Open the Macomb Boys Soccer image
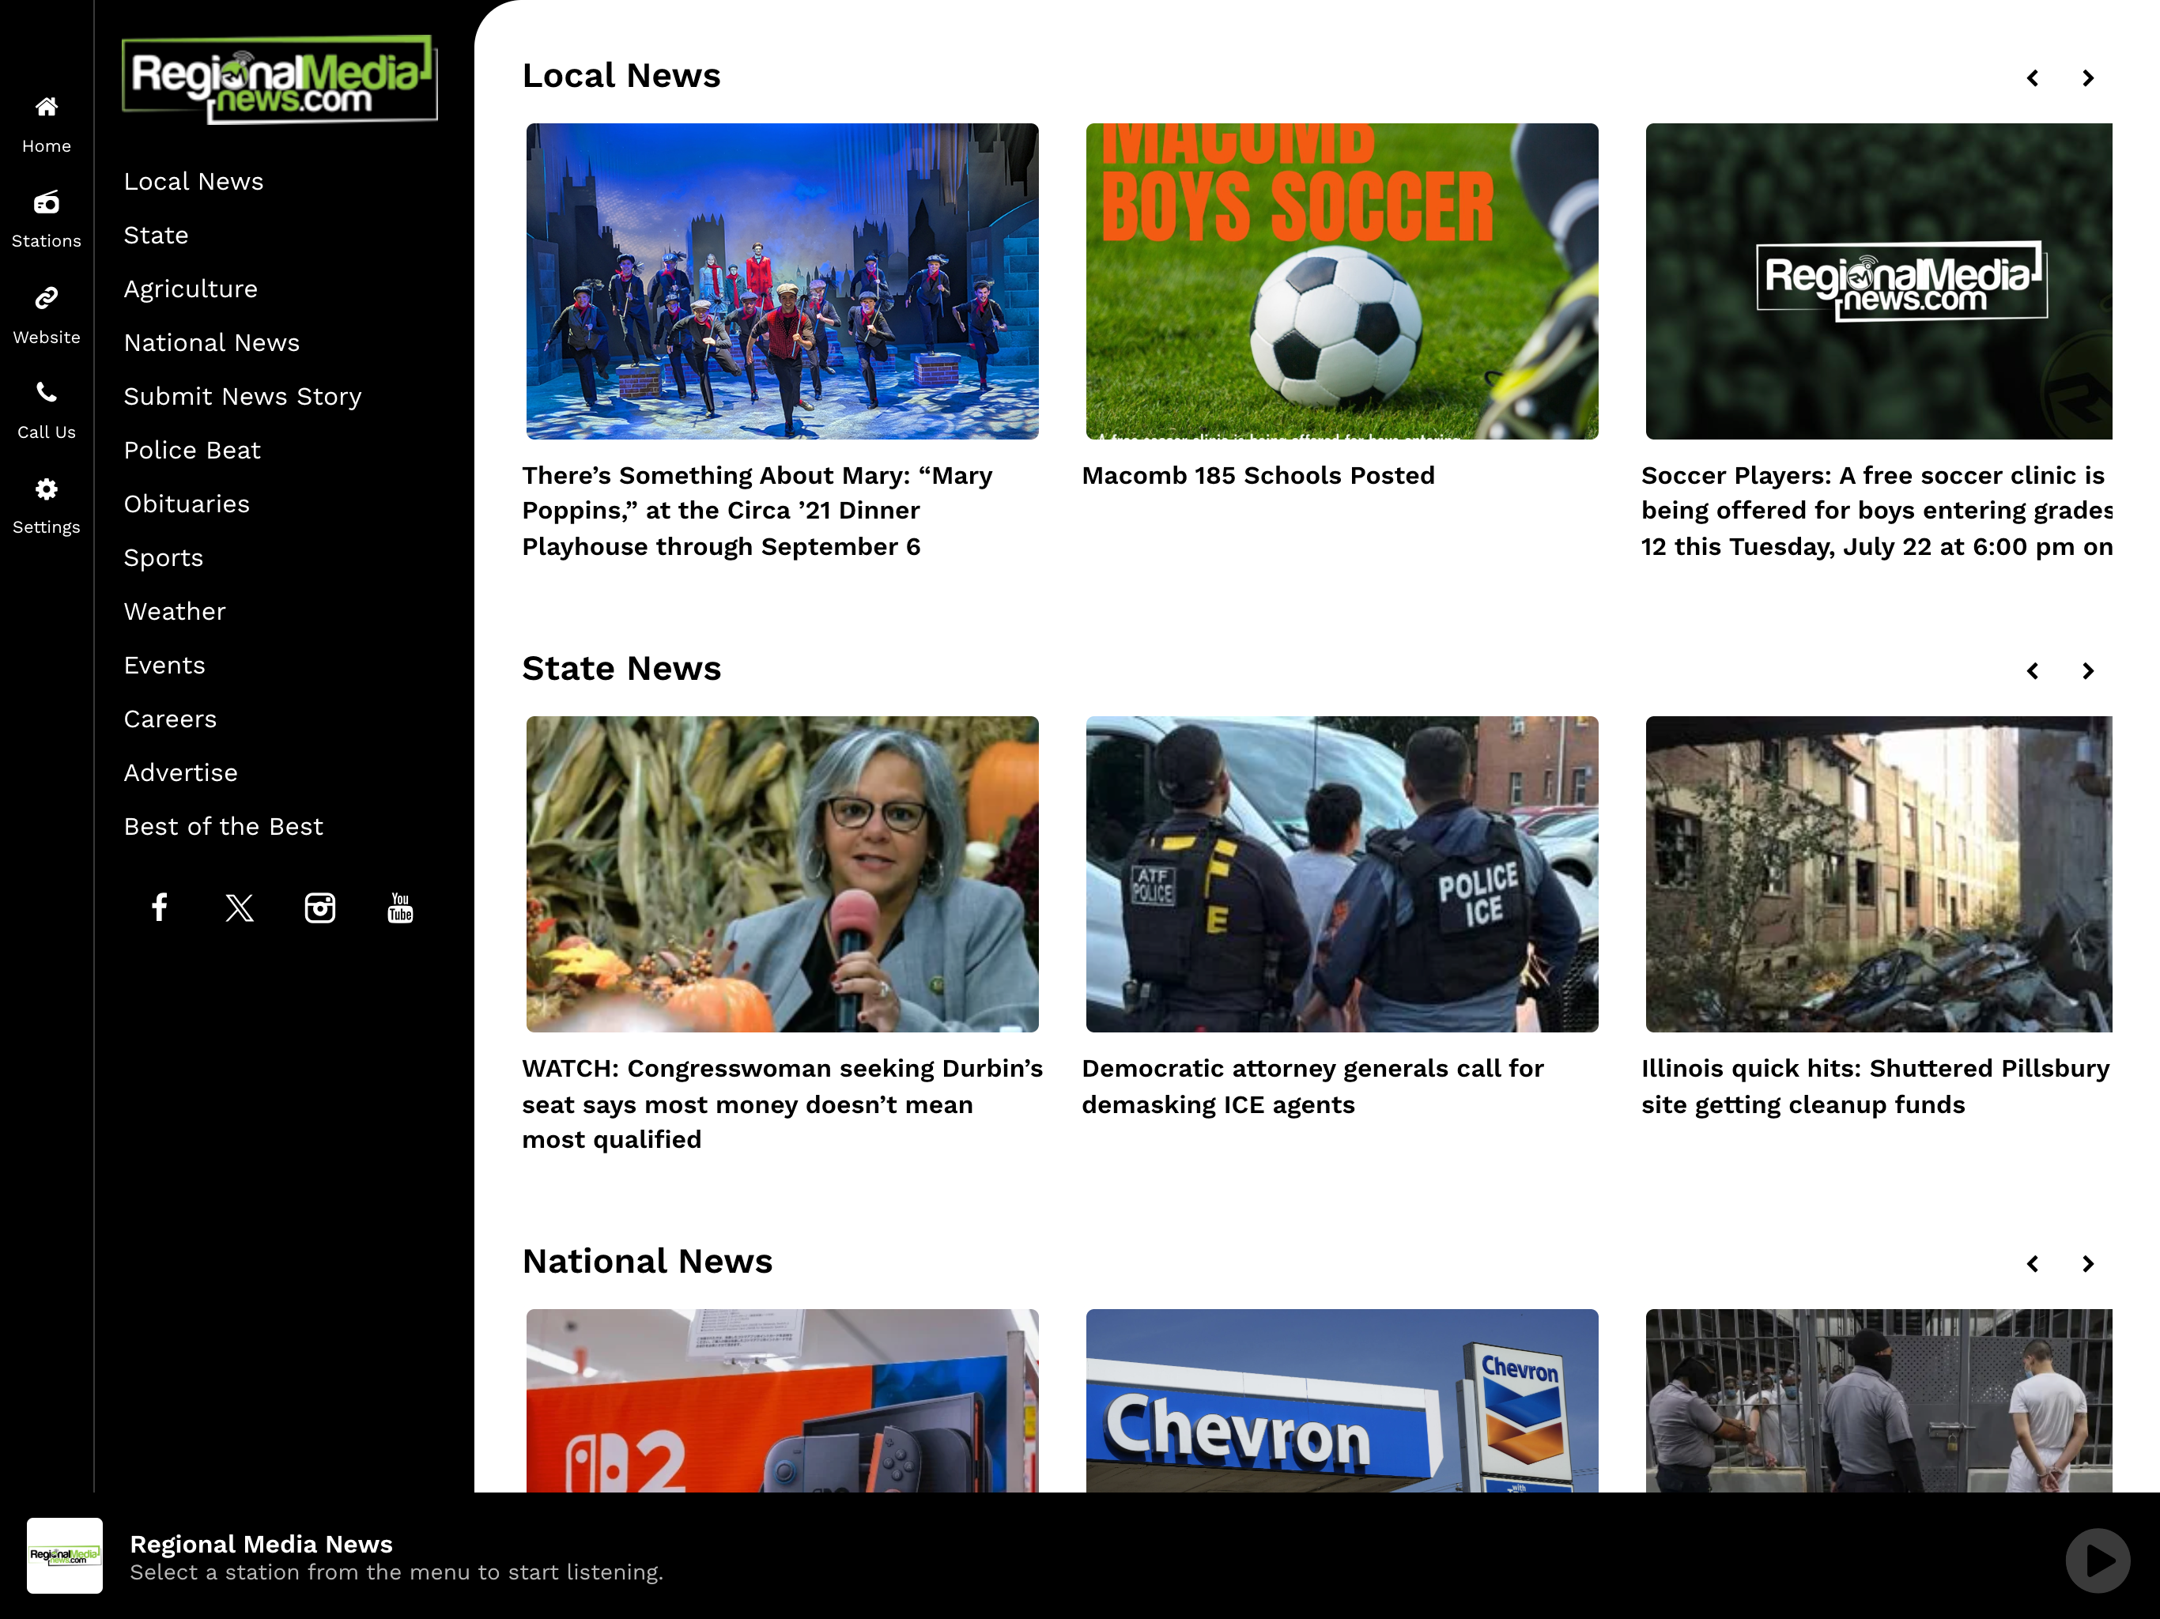Image resolution: width=2160 pixels, height=1619 pixels. click(x=1342, y=281)
